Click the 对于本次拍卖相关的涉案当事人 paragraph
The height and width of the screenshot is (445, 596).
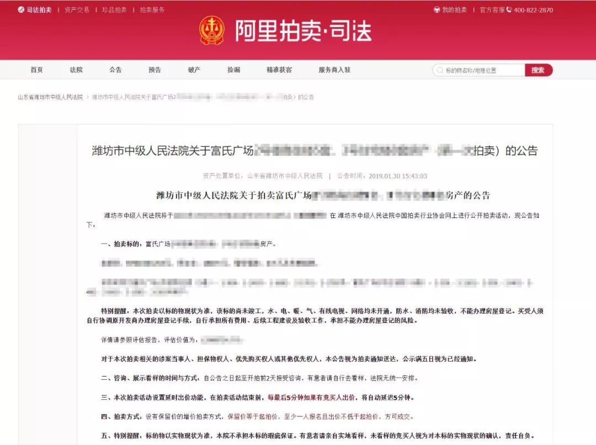(289, 359)
